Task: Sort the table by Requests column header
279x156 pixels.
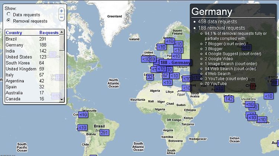Action: (x=49, y=33)
